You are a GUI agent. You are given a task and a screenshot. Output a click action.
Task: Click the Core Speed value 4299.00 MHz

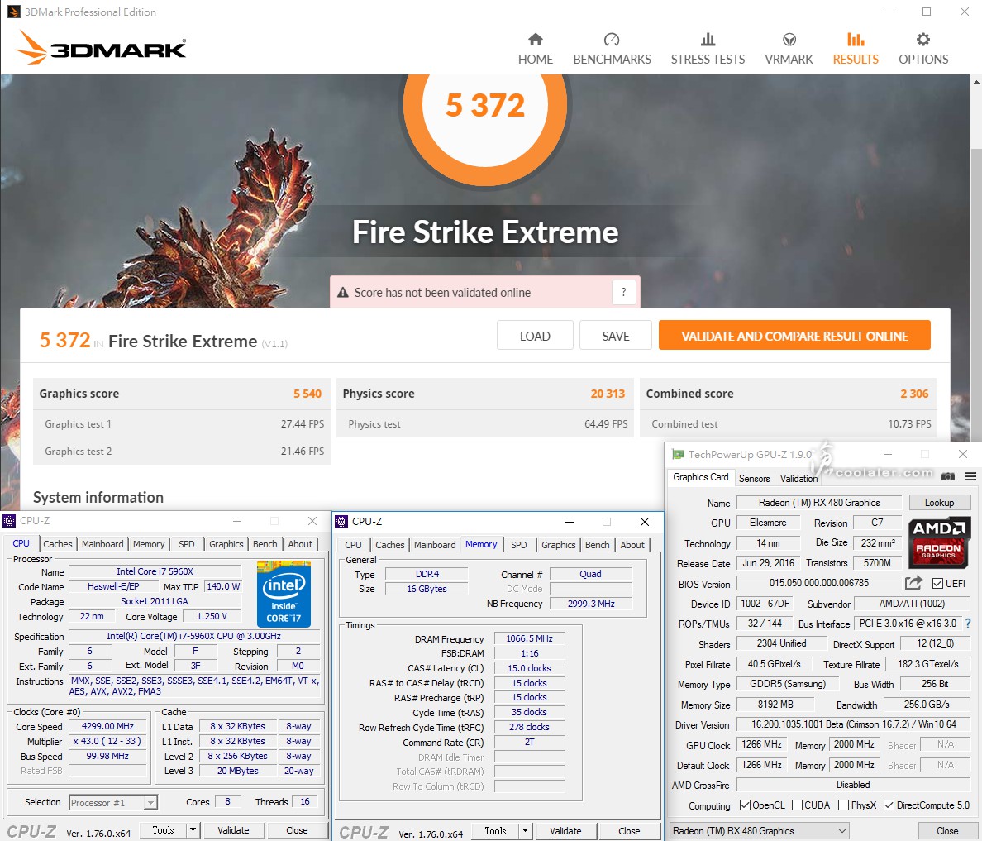point(107,726)
